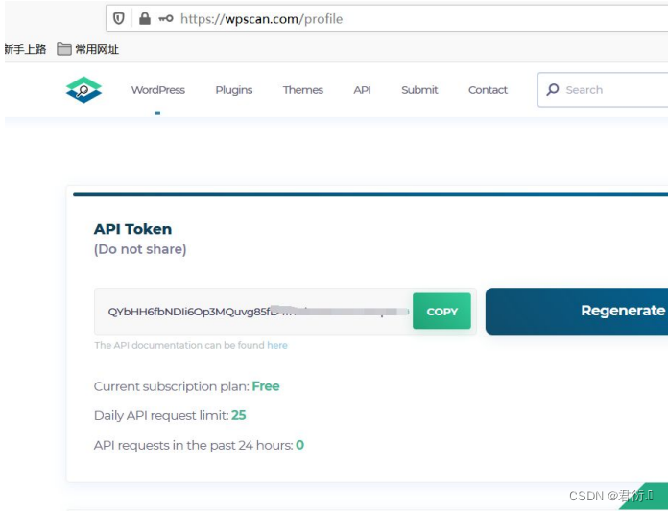Viewport: 668px width, 511px height.
Task: Click the green COPY button
Action: [441, 311]
